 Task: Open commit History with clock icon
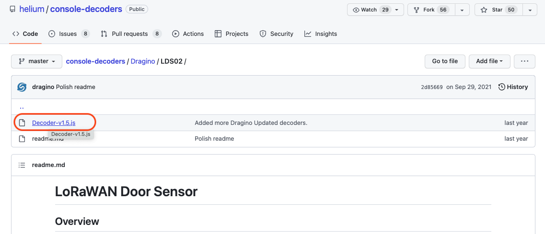(x=513, y=87)
